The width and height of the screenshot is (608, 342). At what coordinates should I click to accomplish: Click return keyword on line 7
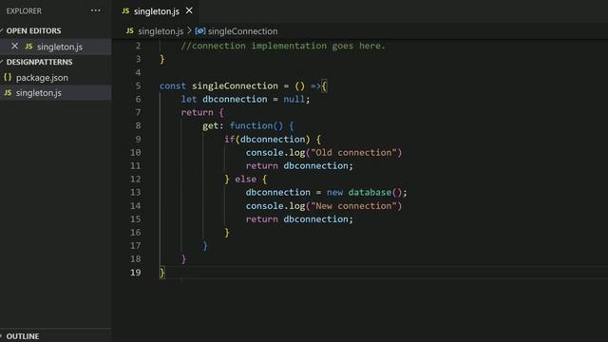tap(197, 112)
